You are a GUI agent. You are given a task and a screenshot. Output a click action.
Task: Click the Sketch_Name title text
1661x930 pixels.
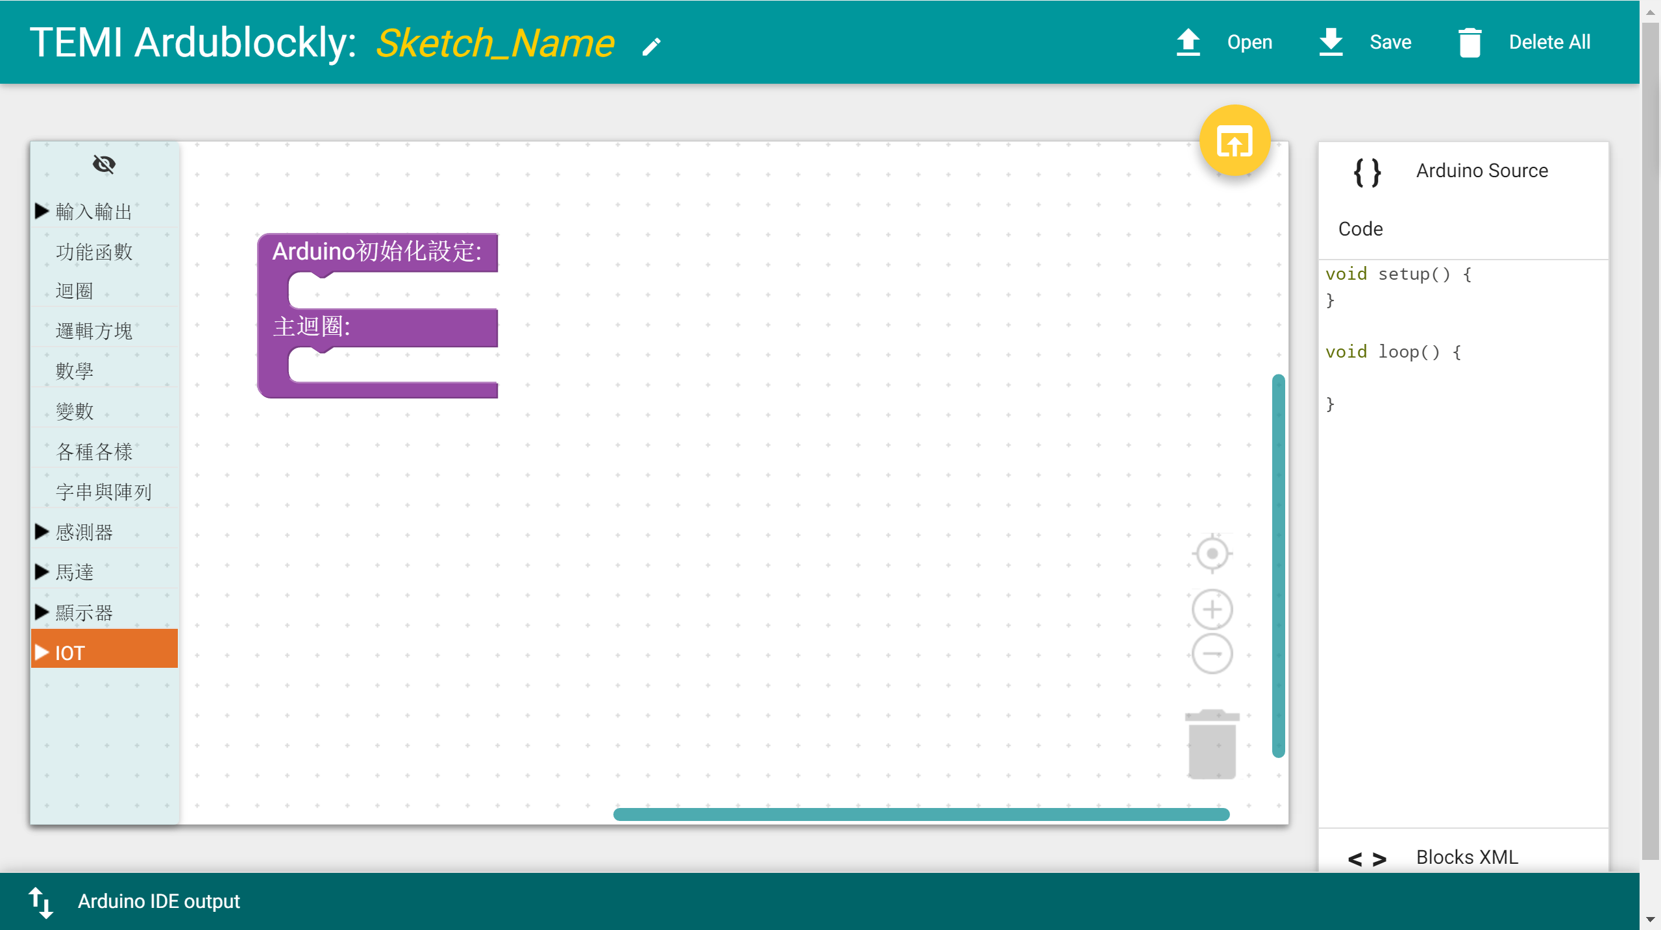495,43
